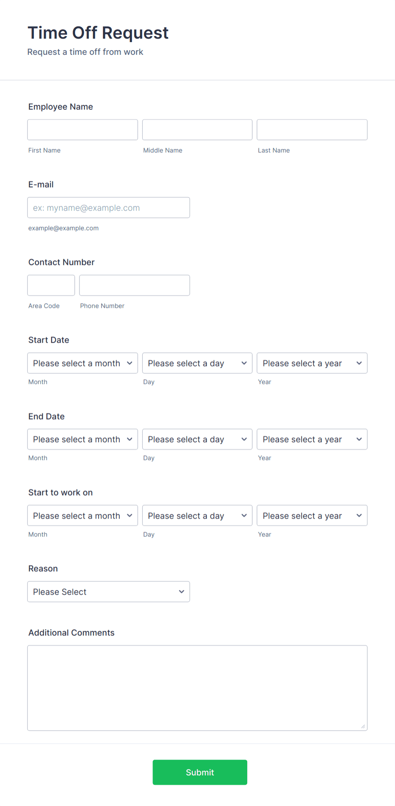Click inside the Additional Comments text area

coord(197,687)
